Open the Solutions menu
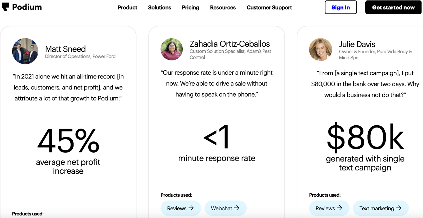 point(159,8)
